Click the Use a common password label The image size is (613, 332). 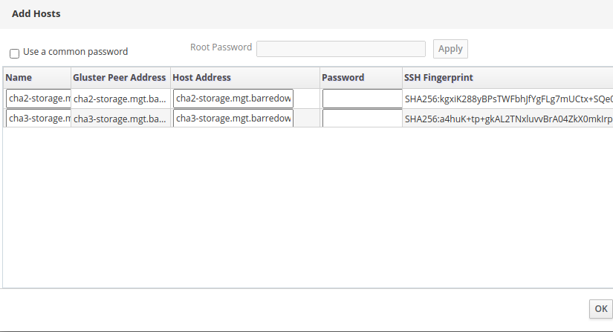click(76, 52)
